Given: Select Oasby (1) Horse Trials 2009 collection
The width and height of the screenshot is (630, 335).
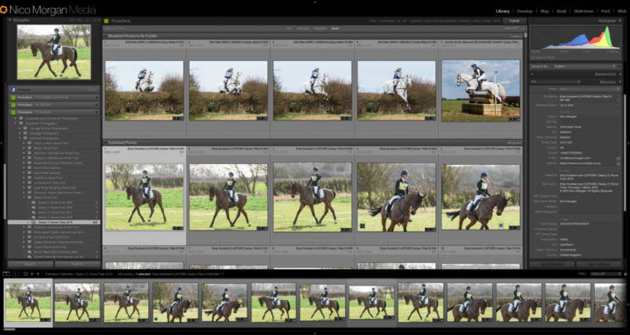Looking at the screenshot, I should pyautogui.click(x=55, y=202).
